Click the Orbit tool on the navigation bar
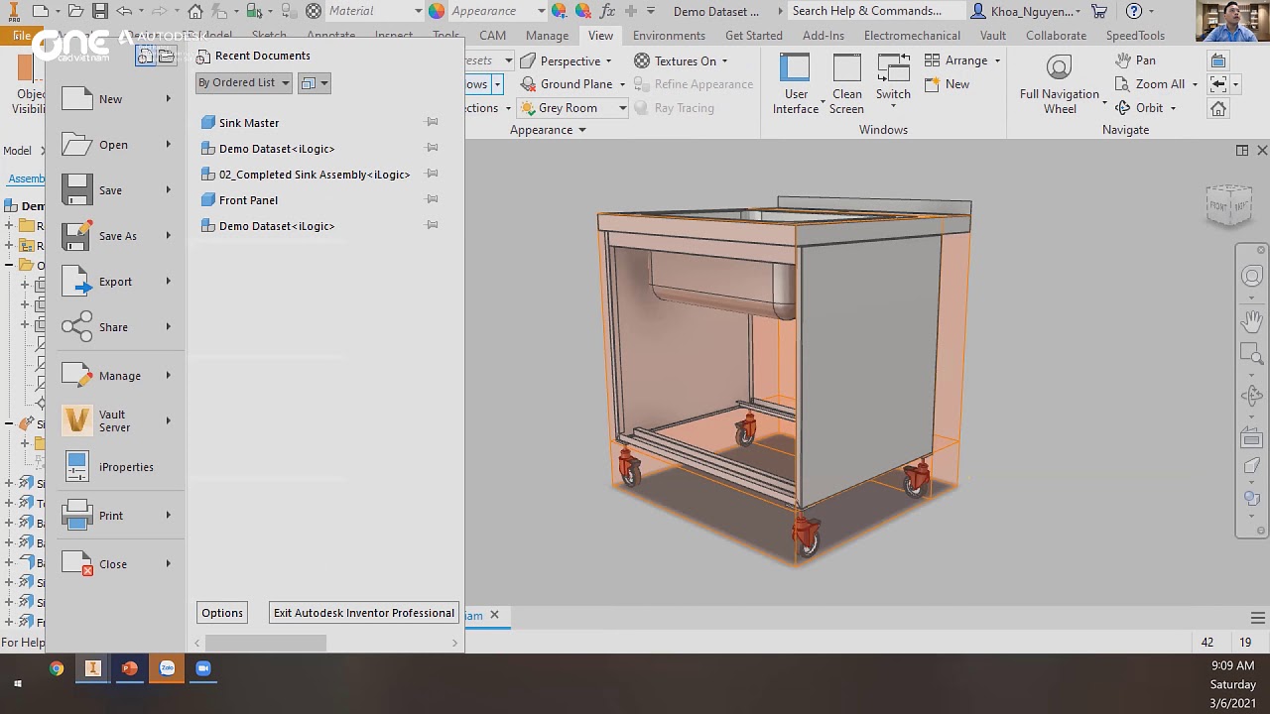The image size is (1270, 714). [1252, 396]
